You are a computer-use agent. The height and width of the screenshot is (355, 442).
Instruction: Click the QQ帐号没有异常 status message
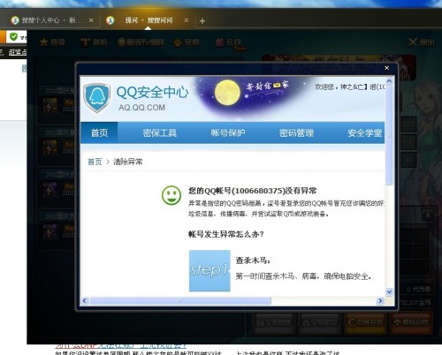(253, 191)
